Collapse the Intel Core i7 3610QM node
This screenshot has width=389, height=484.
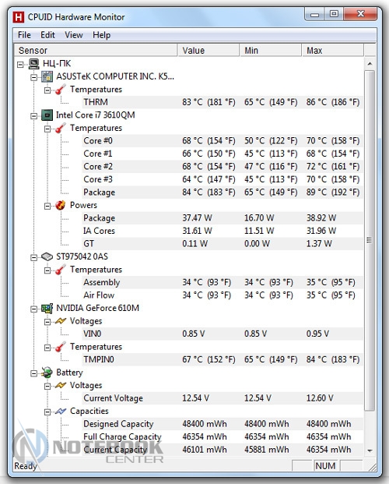[x=34, y=116]
